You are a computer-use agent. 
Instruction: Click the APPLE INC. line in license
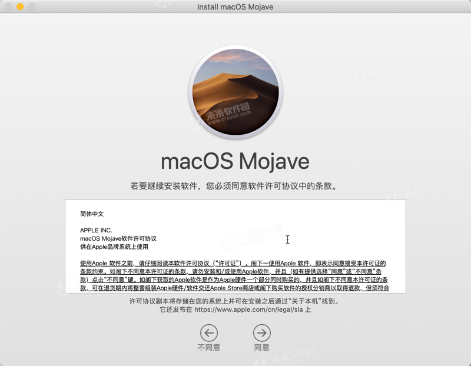coord(96,230)
